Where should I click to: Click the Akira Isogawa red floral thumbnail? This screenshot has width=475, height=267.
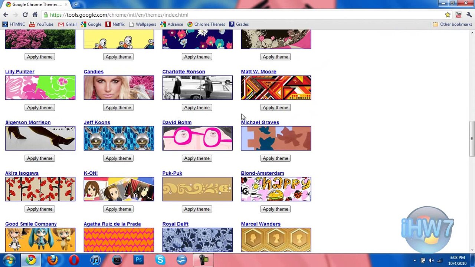(x=40, y=189)
